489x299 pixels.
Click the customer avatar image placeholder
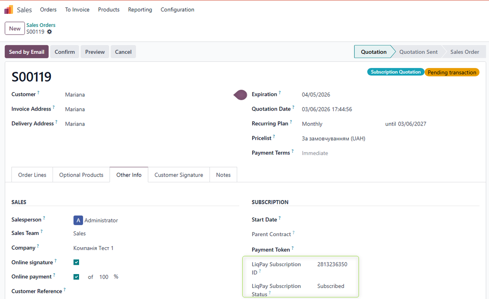pos(240,95)
